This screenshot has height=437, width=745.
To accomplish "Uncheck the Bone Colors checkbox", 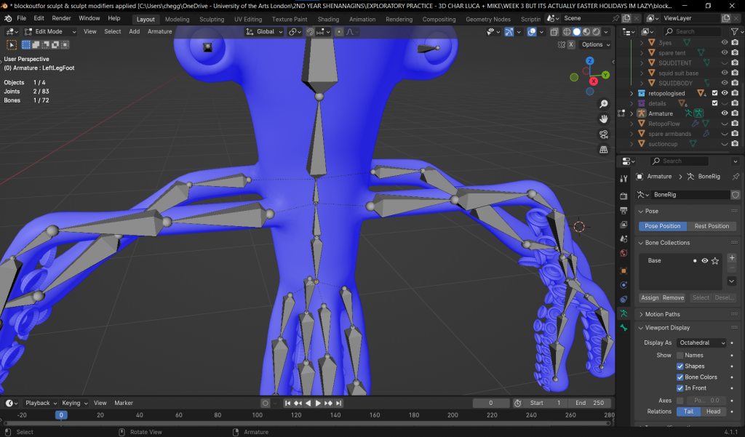I will coord(680,377).
